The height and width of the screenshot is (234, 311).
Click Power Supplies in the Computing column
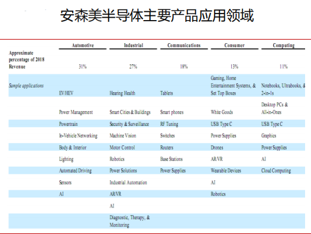(274, 148)
